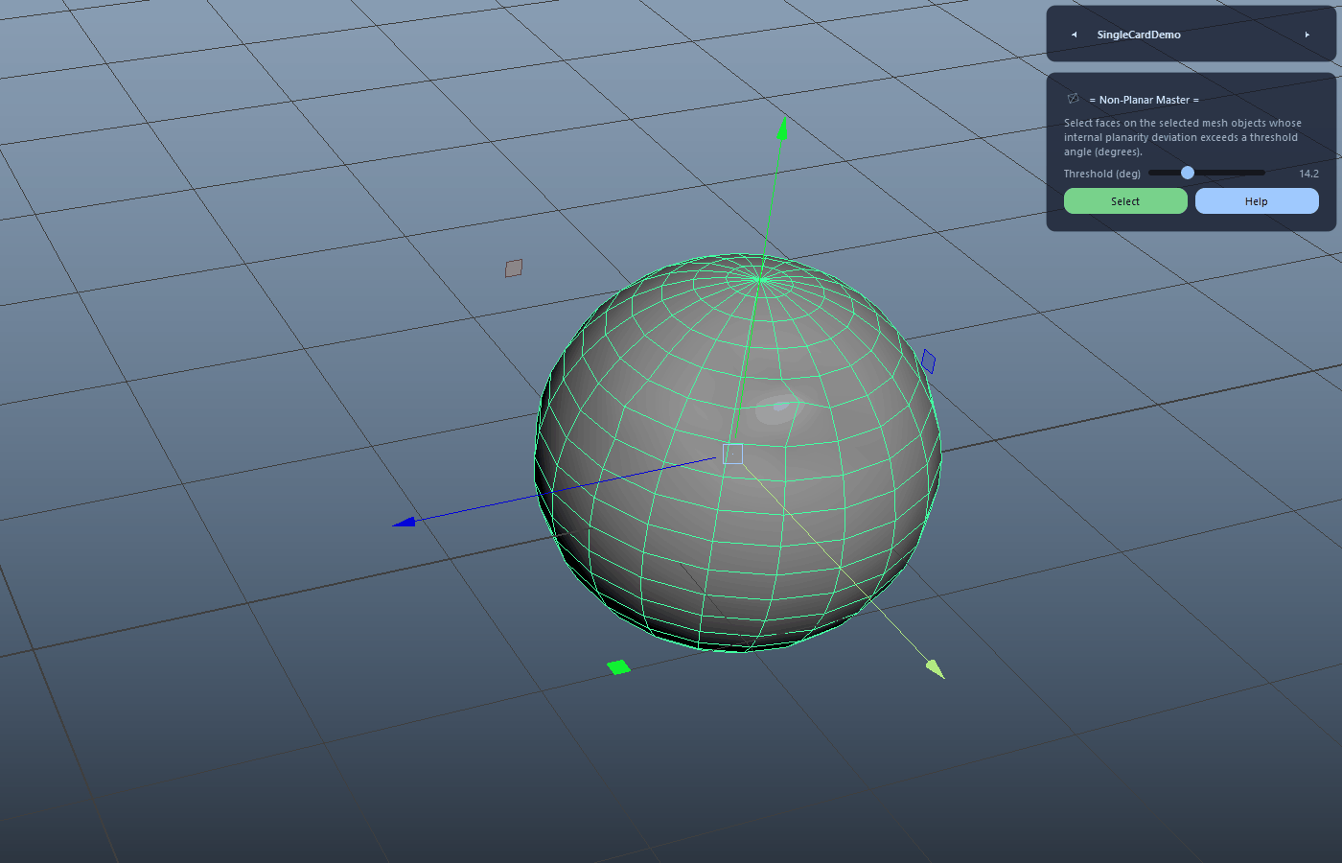1342x863 pixels.
Task: Click the center free-move manipulator box
Action: click(732, 454)
